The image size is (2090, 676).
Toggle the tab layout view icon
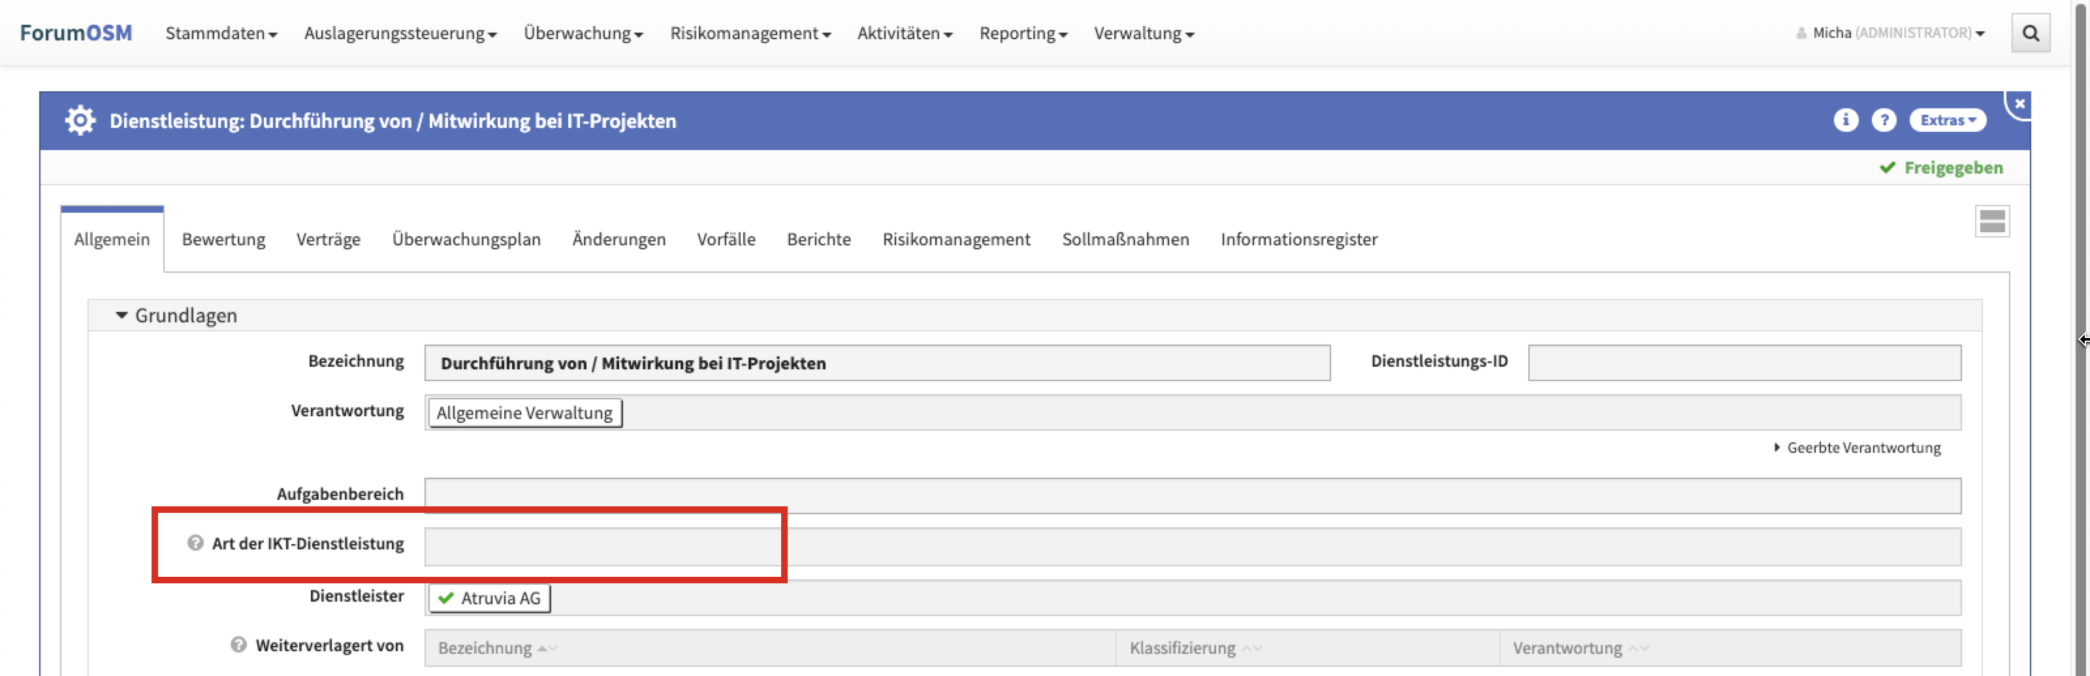click(1992, 221)
